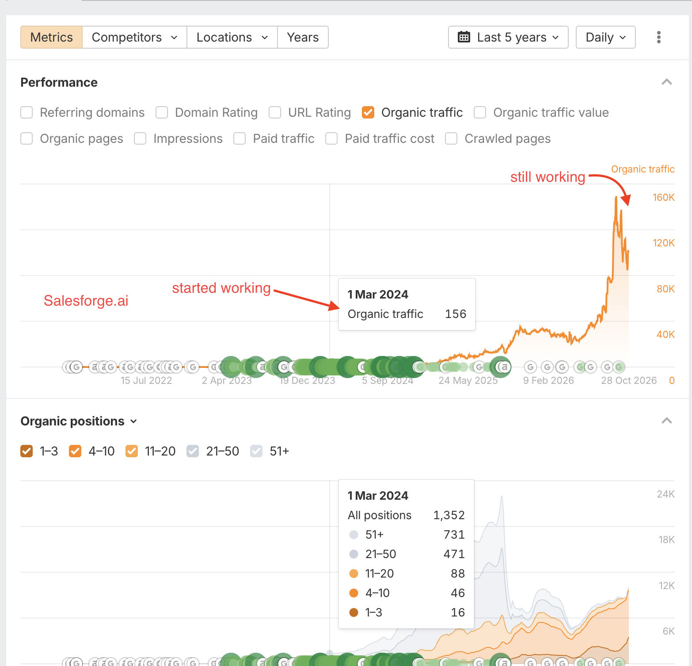This screenshot has height=666, width=692.
Task: Open the Daily interval dropdown
Action: pyautogui.click(x=605, y=37)
